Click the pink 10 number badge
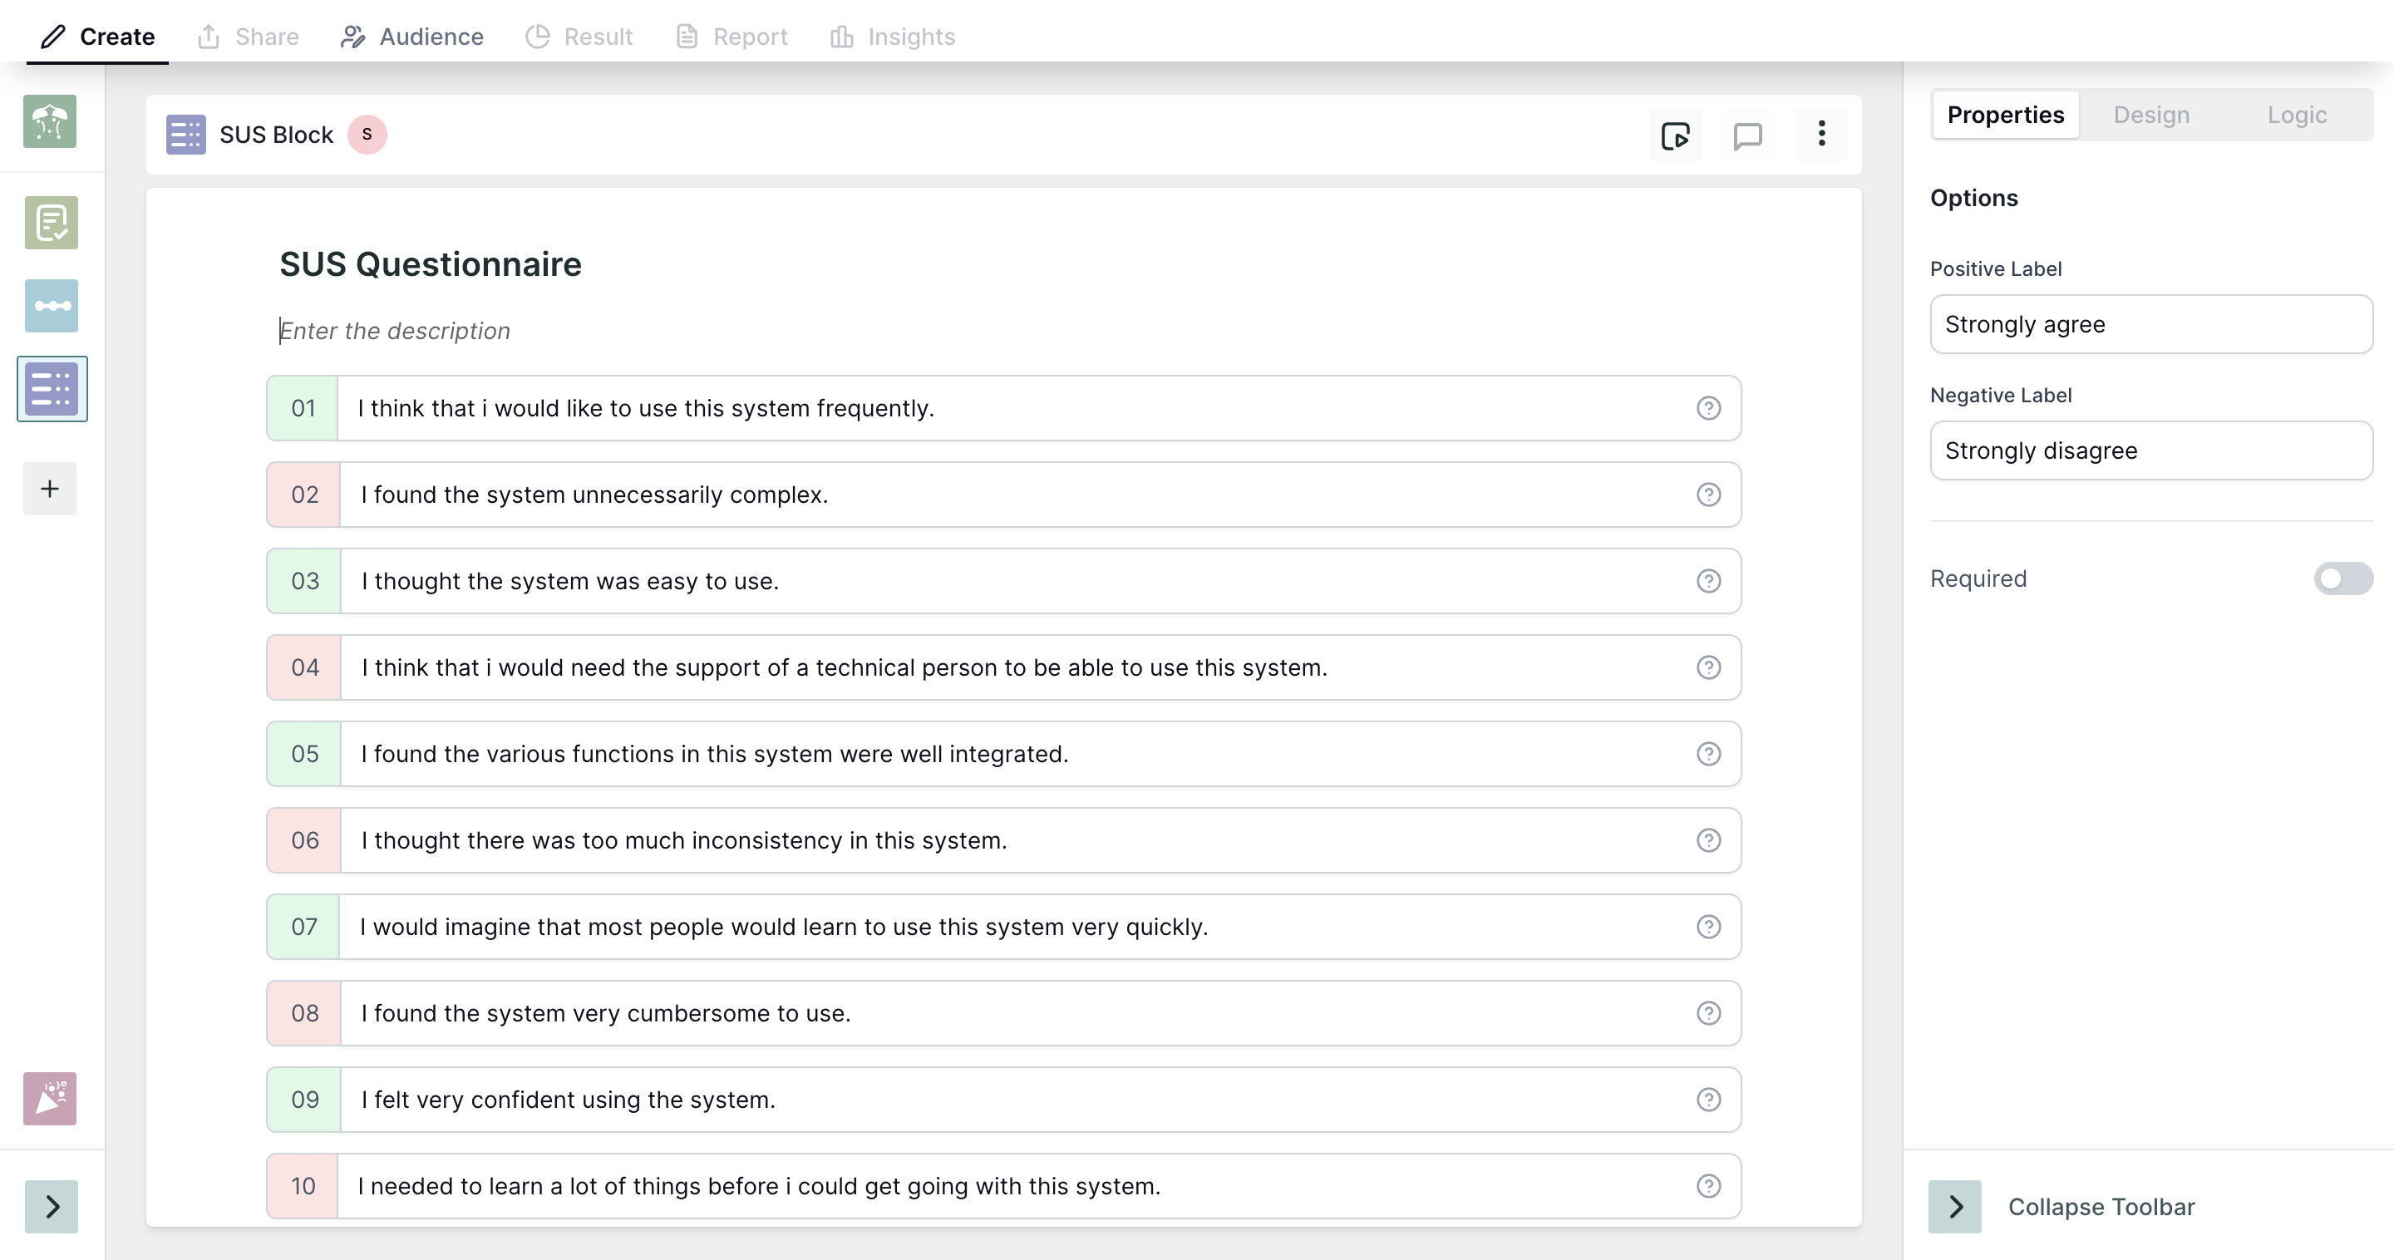 (x=303, y=1186)
